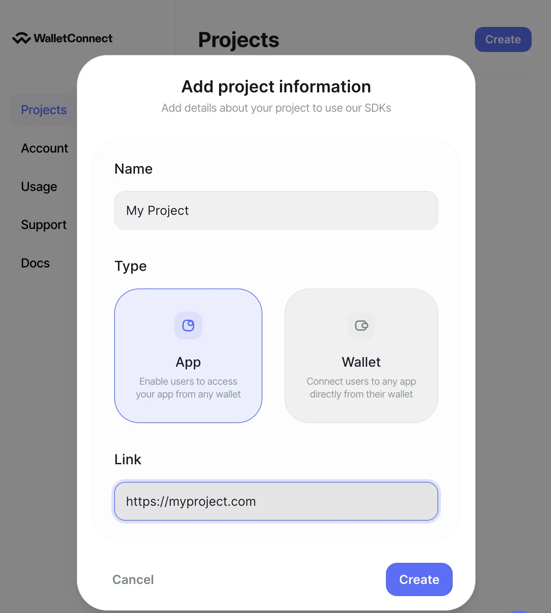Open Docs from the sidebar
551x613 pixels.
[35, 263]
